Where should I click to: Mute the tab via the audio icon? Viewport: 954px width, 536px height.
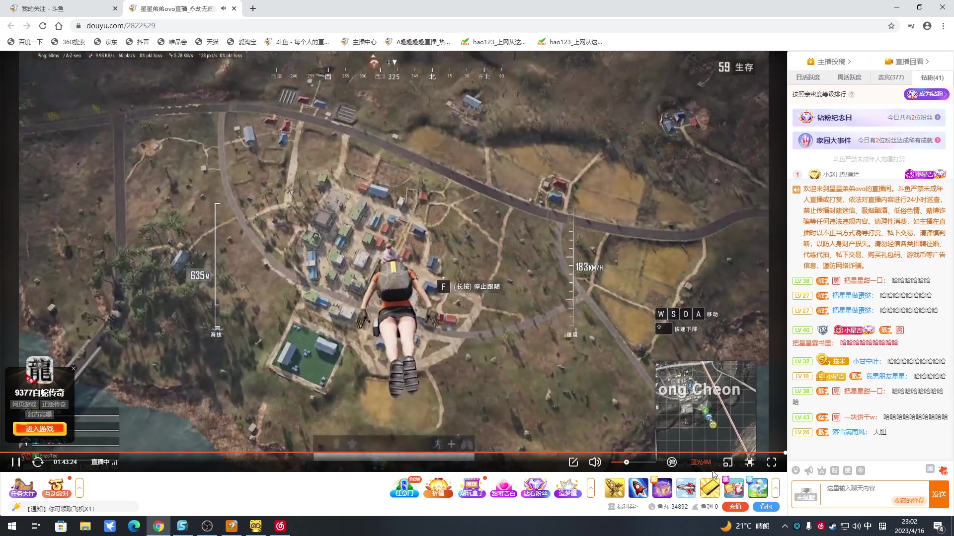223,8
